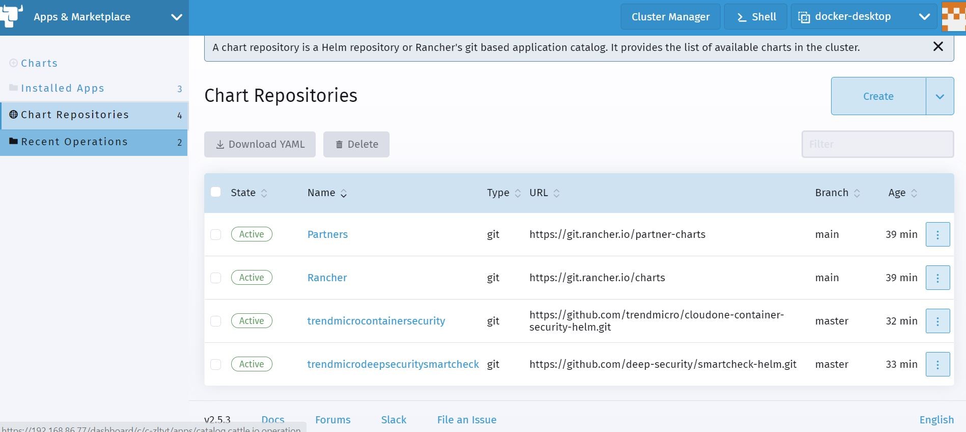Sort the table by URL column
The image size is (966, 432).
(544, 193)
